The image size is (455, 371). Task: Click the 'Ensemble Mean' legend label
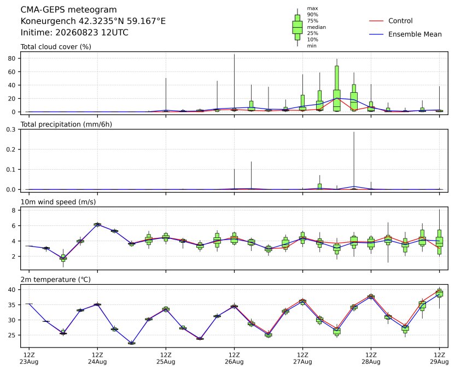[415, 34]
